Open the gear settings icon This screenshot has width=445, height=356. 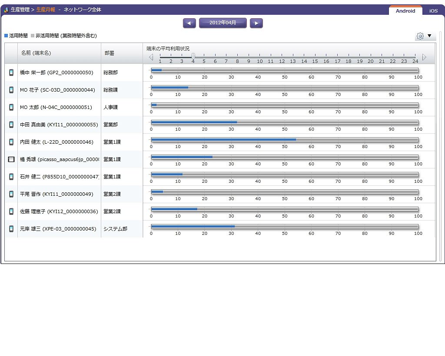[420, 36]
